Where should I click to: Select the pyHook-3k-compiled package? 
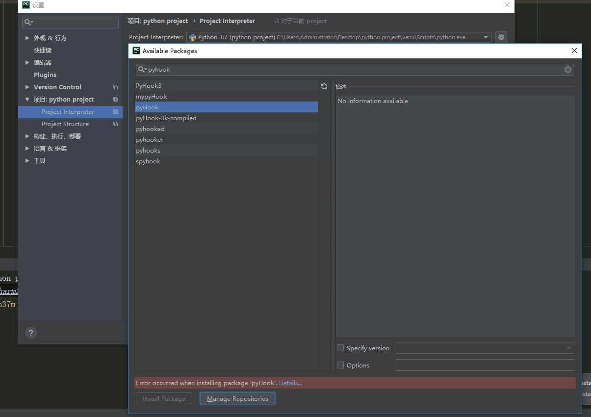226,118
